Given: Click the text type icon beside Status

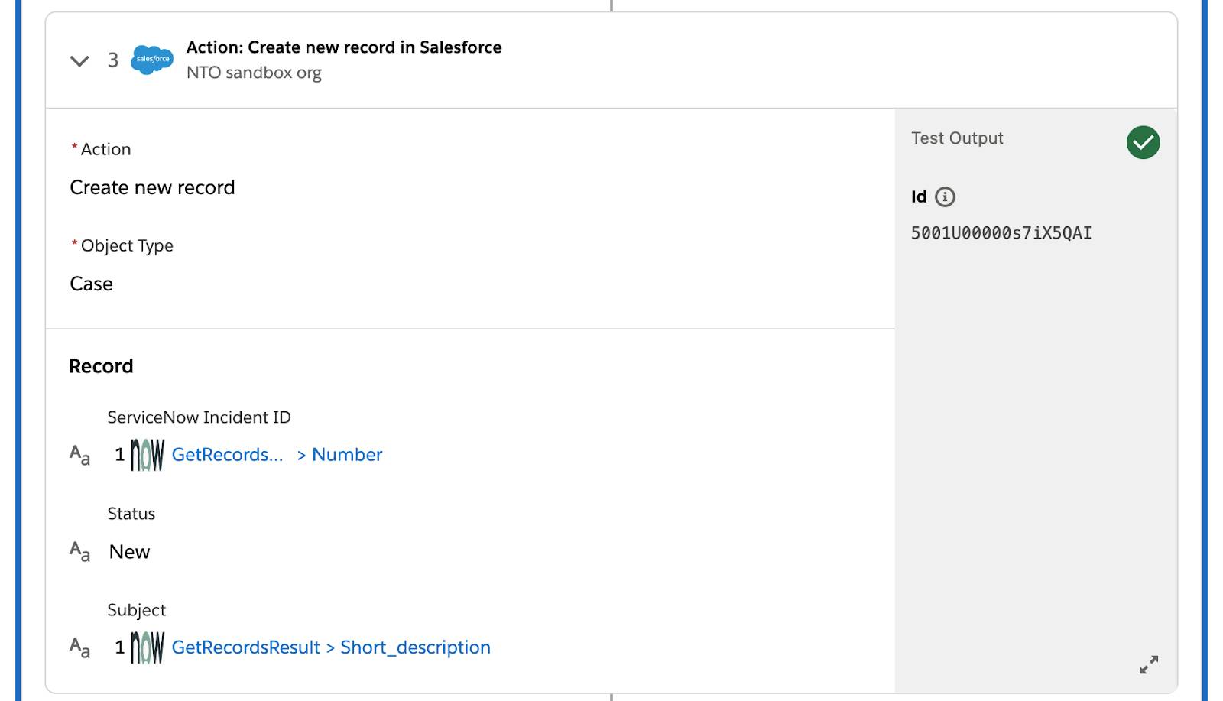Looking at the screenshot, I should point(79,551).
